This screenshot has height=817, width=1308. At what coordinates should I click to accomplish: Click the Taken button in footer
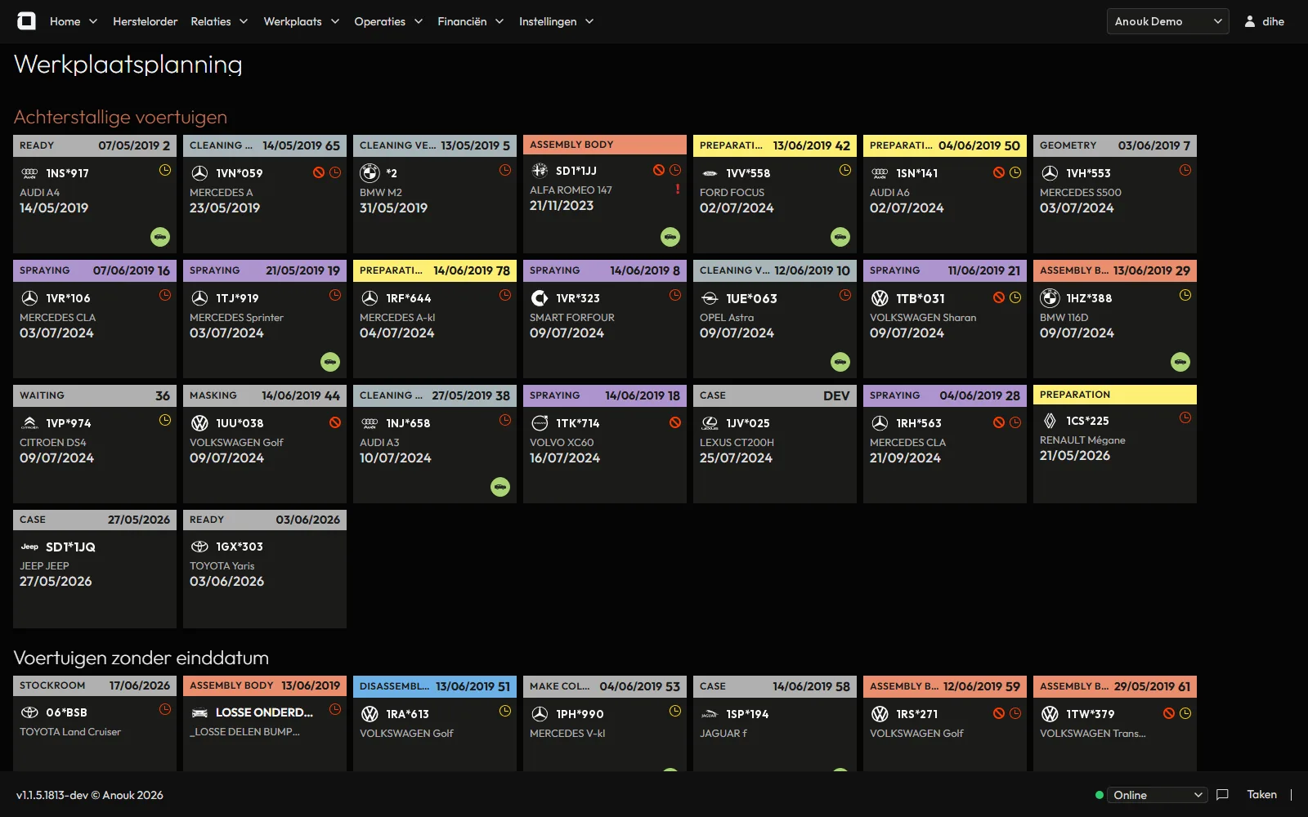[1261, 794]
